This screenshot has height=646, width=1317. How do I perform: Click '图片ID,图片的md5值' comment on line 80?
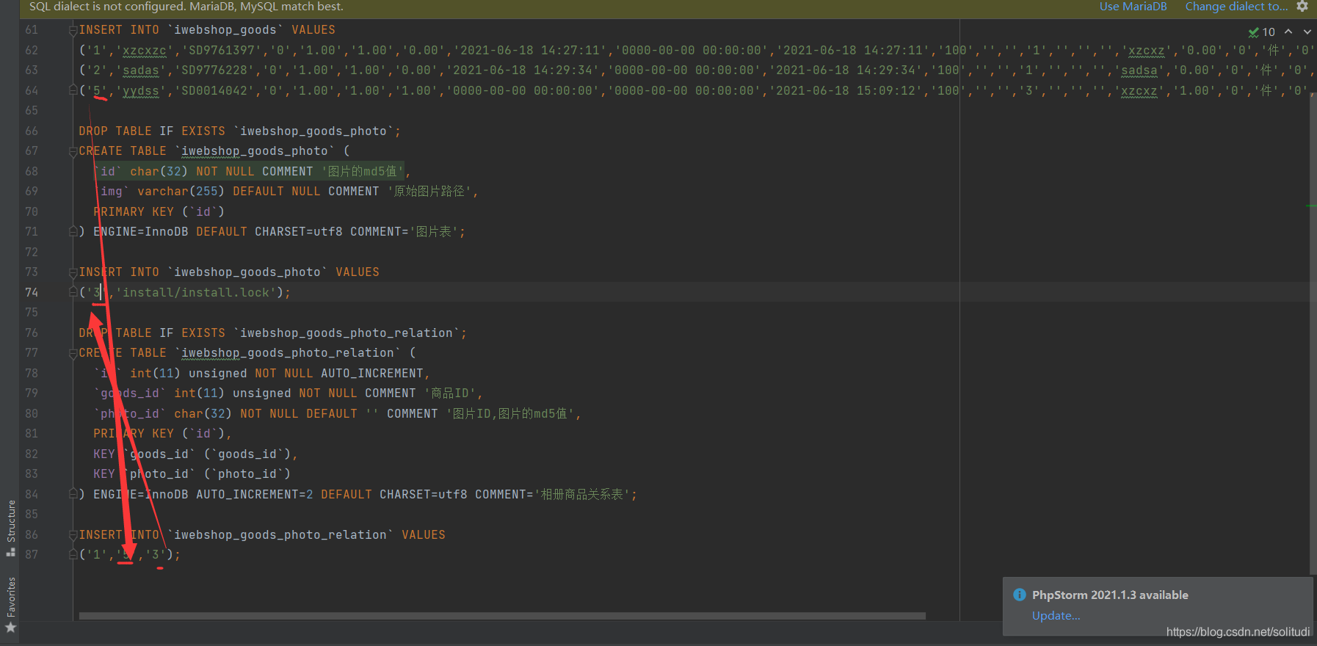[x=510, y=413]
